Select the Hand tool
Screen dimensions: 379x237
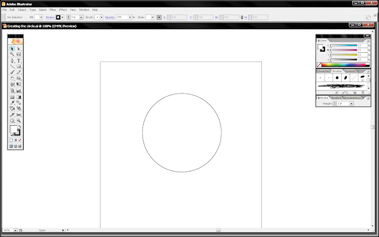(12, 121)
